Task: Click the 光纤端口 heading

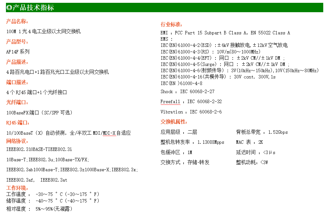Action: (17, 102)
